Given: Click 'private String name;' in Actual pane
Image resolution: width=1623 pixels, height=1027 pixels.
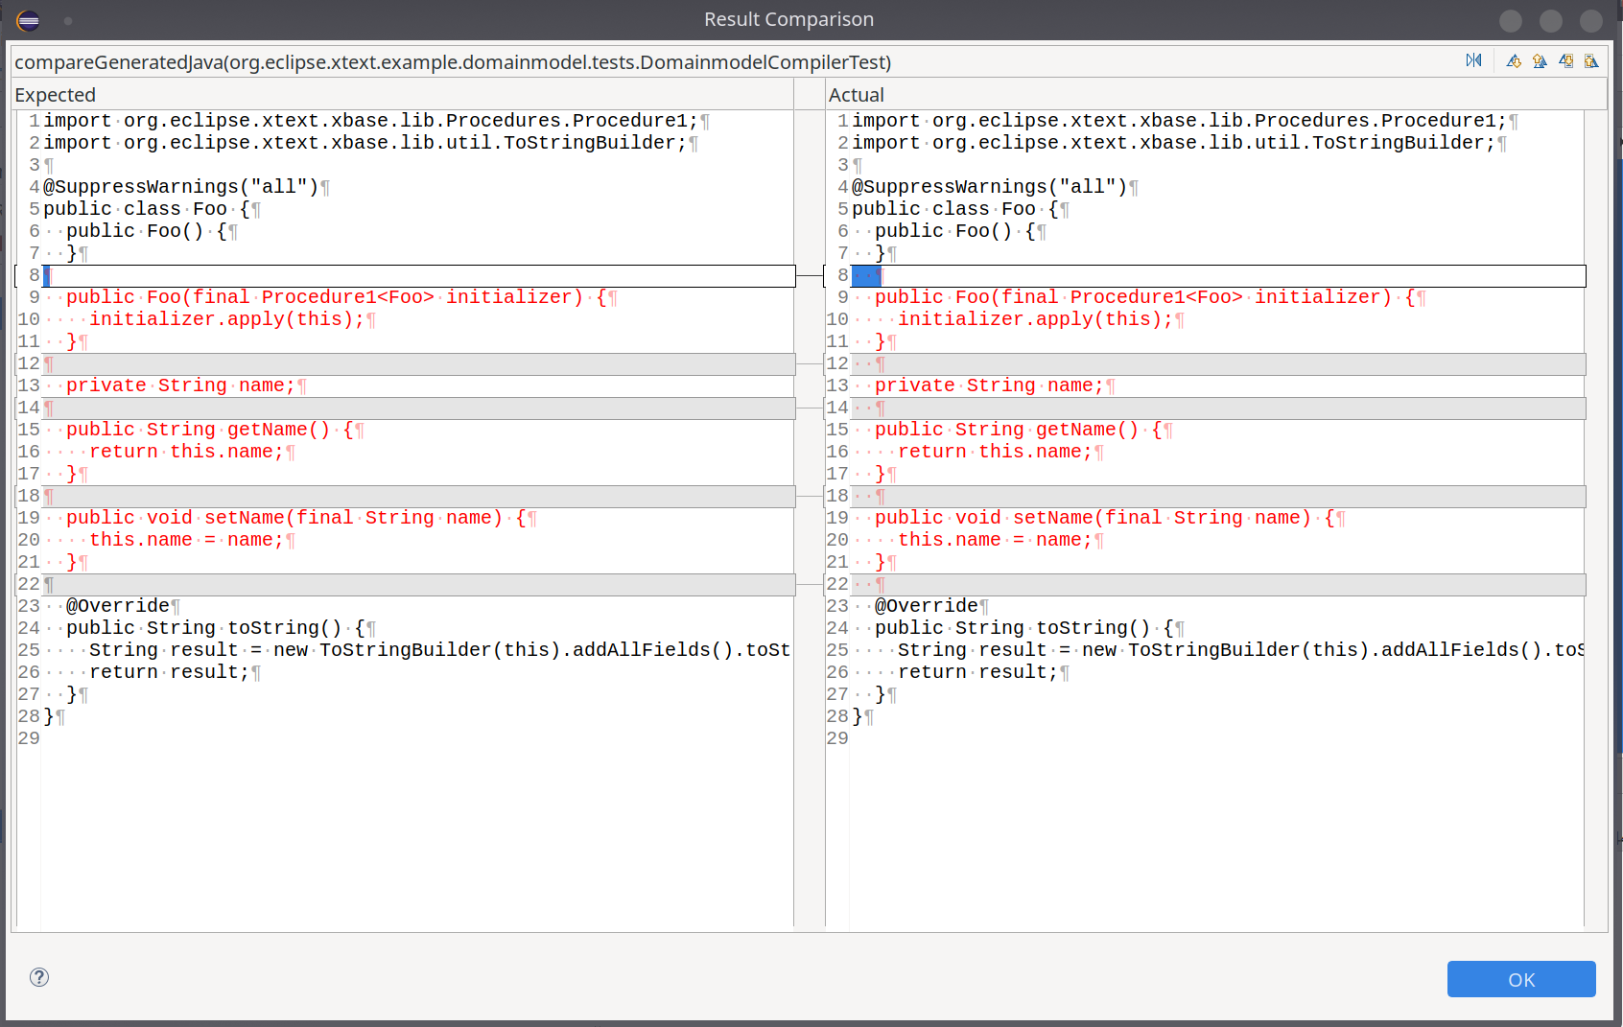Looking at the screenshot, I should click(989, 385).
